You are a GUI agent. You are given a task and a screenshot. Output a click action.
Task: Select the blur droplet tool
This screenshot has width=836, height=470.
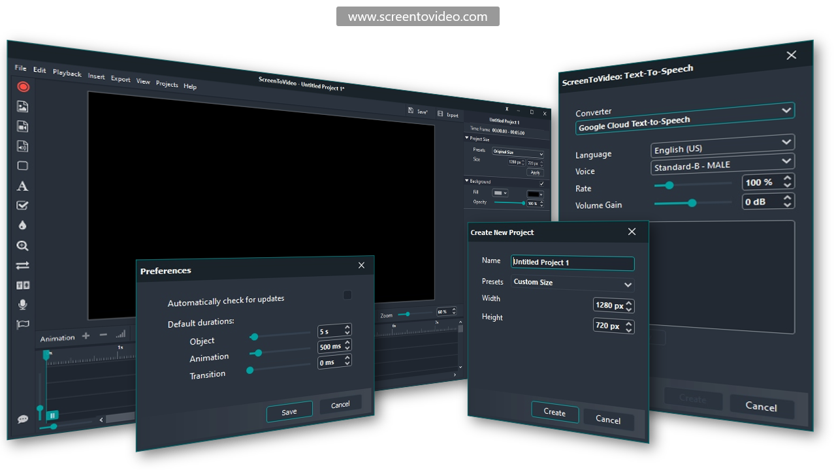coord(23,225)
